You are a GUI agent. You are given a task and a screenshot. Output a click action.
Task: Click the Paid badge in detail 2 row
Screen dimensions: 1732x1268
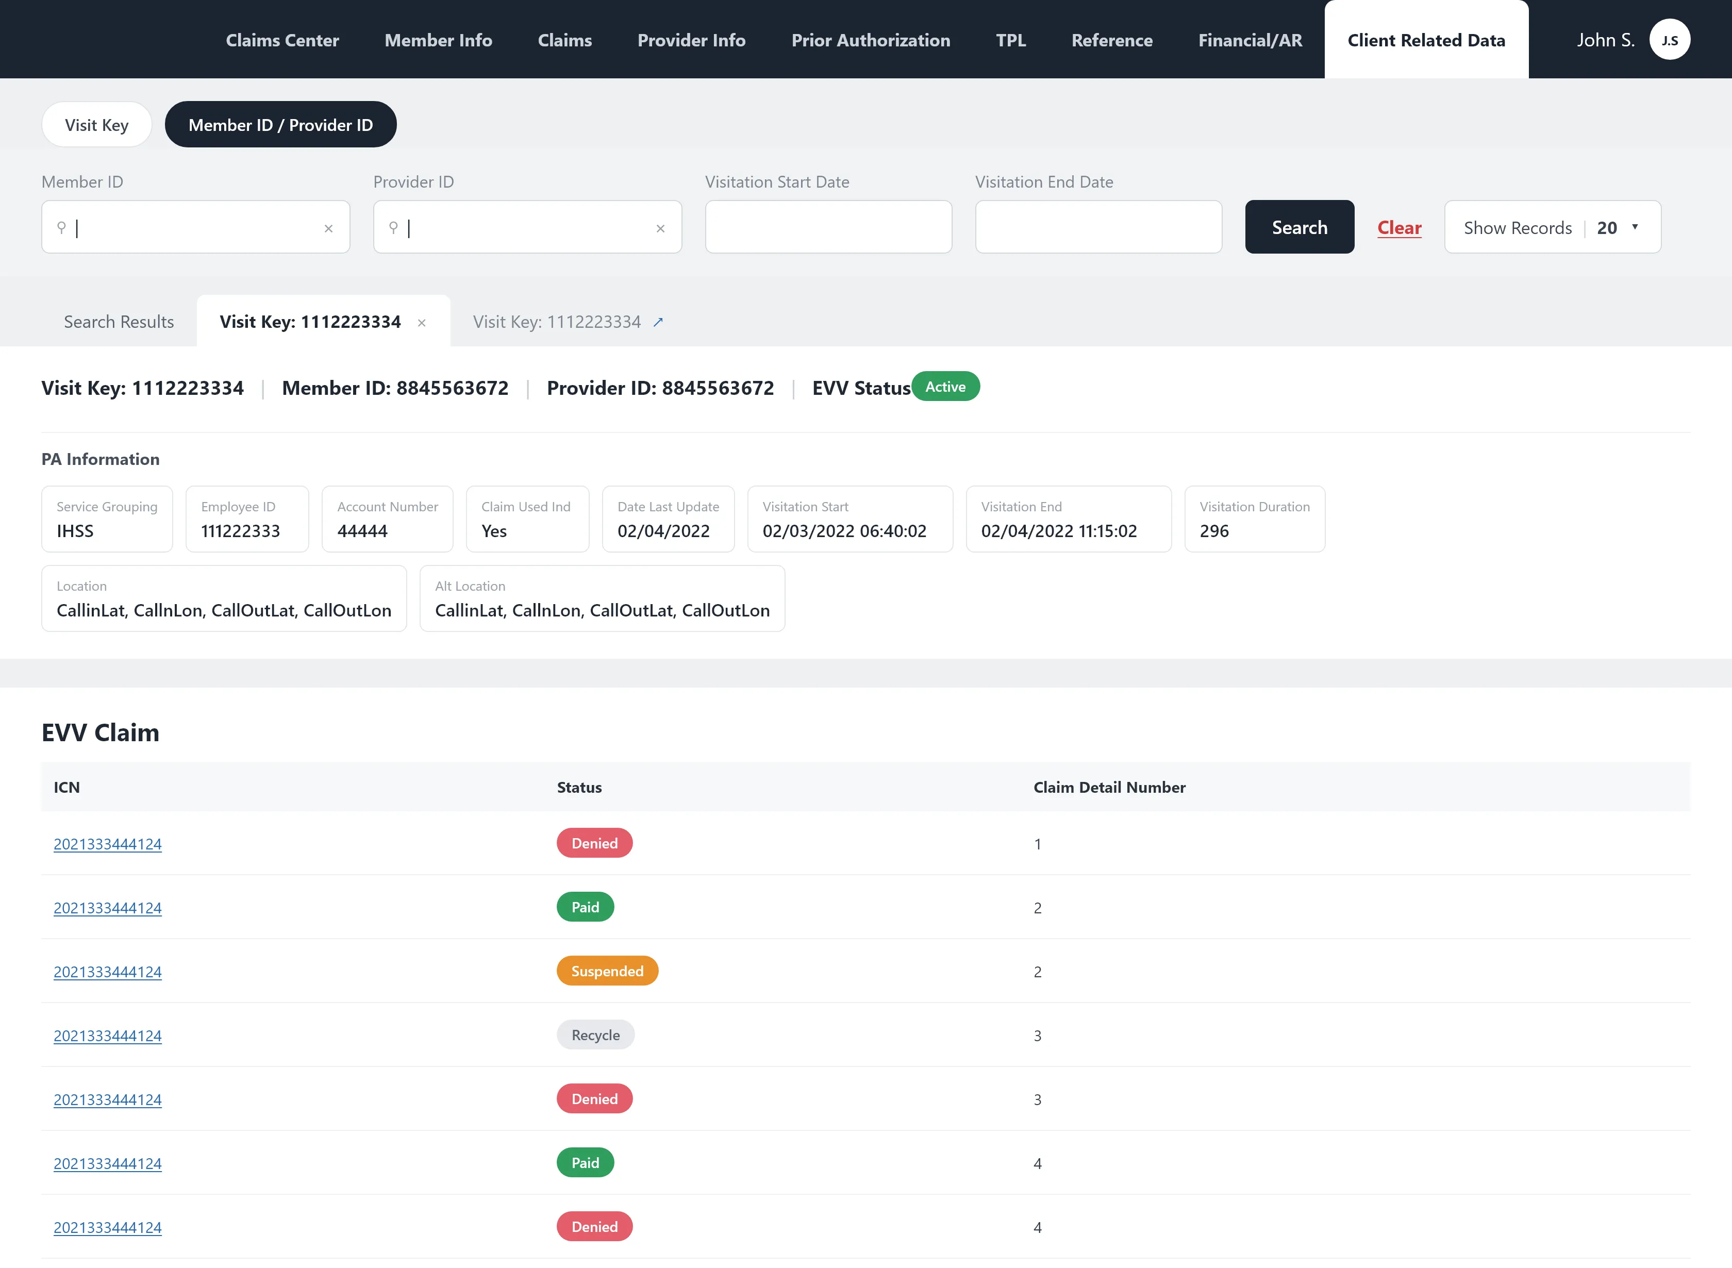(586, 907)
